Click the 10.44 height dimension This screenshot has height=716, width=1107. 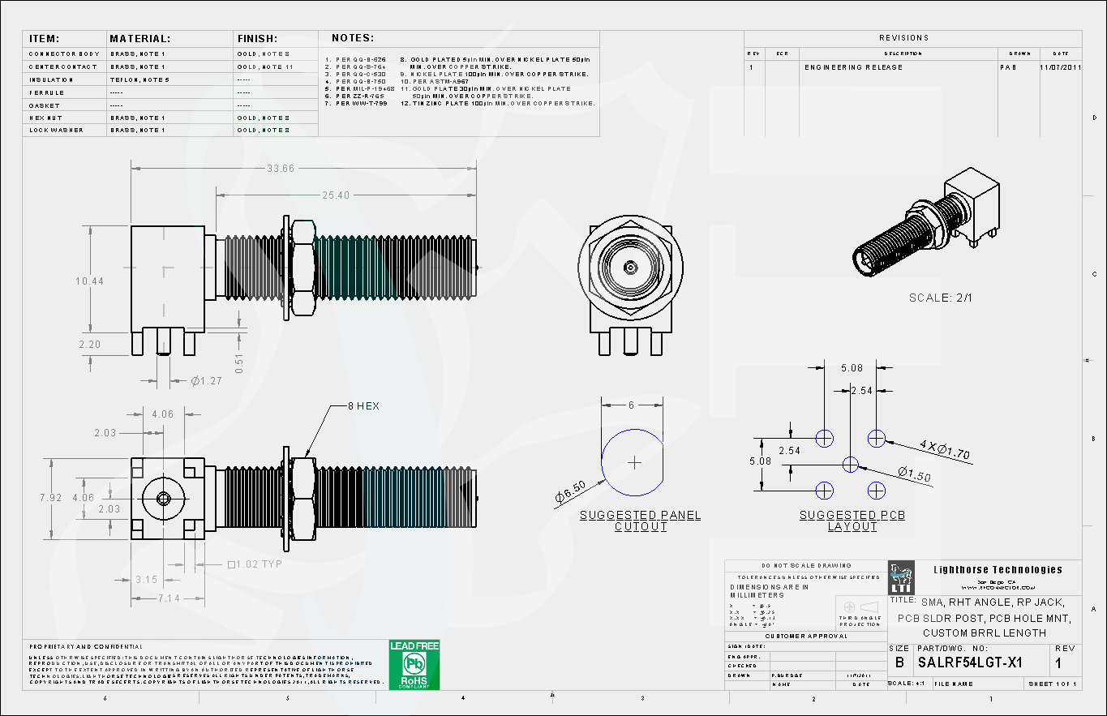pyautogui.click(x=89, y=281)
